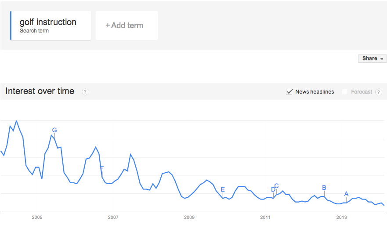The width and height of the screenshot is (387, 225).
Task: Click the Add term box
Action: [x=127, y=25]
